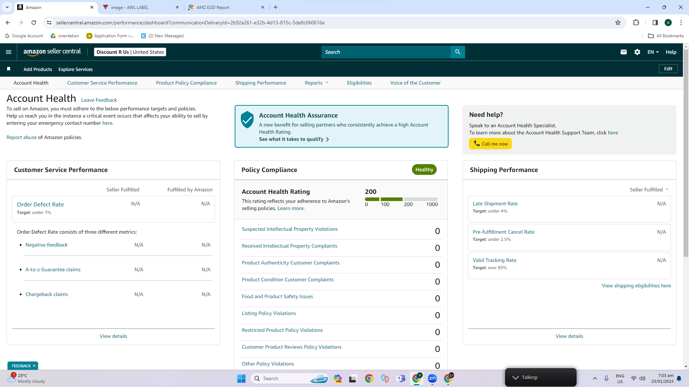Click the Healthy status badge
Screen dimensions: 689x387
coord(424,169)
